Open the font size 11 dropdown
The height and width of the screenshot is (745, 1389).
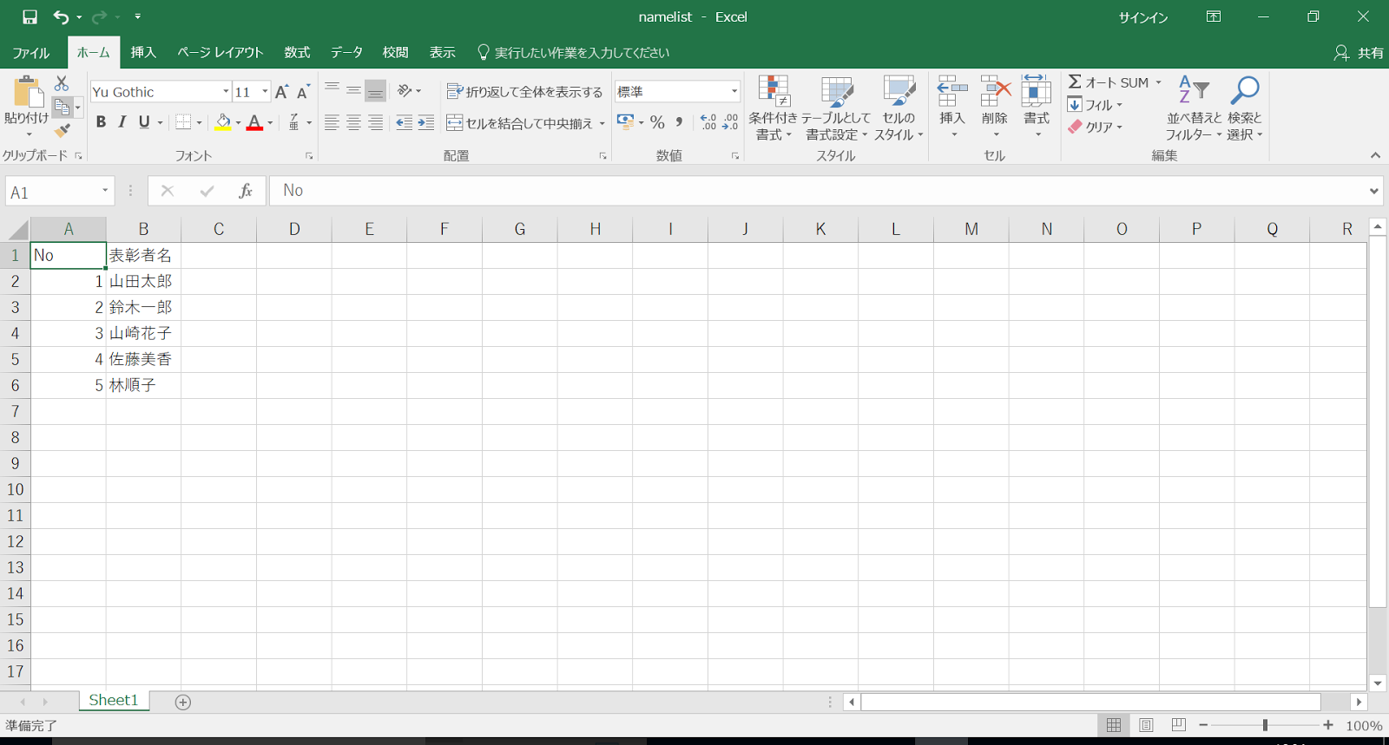click(265, 92)
